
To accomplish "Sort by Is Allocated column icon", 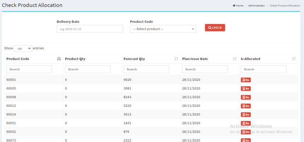I will (x=294, y=59).
